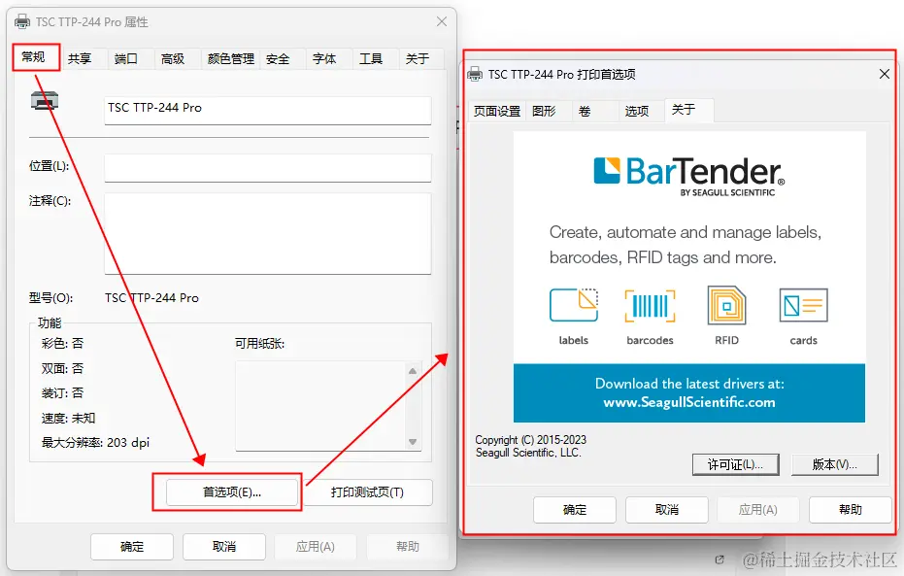The width and height of the screenshot is (904, 576).
Task: Click 取消 in Properties window
Action: tap(224, 547)
